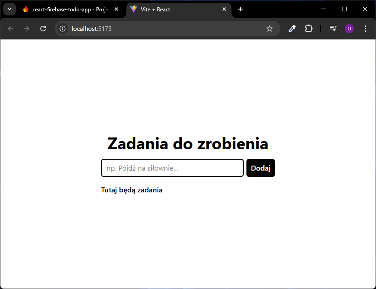Viewport: 376px width, 289px height.
Task: Click the Tutaj będą zadania text
Action: click(x=132, y=190)
